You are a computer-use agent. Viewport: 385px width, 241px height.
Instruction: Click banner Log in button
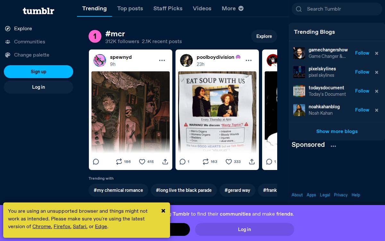coord(244,229)
